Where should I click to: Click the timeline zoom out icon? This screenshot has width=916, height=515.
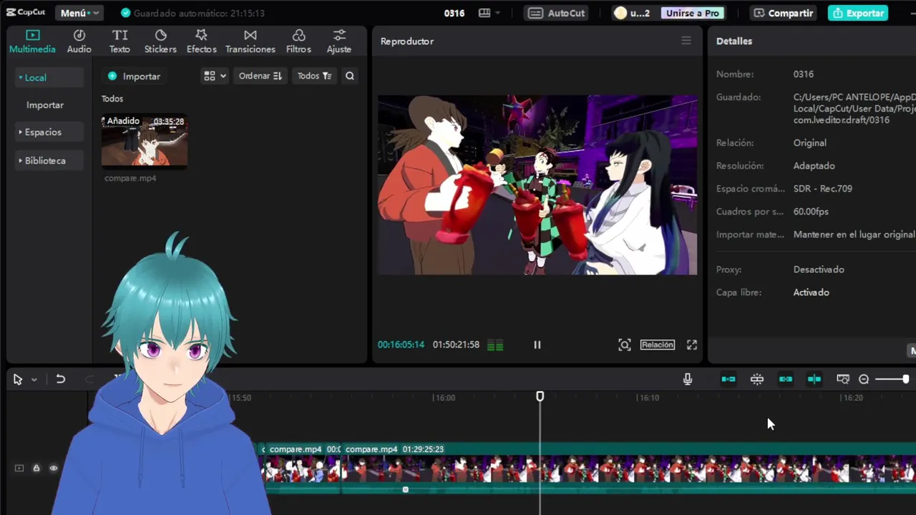[864, 379]
